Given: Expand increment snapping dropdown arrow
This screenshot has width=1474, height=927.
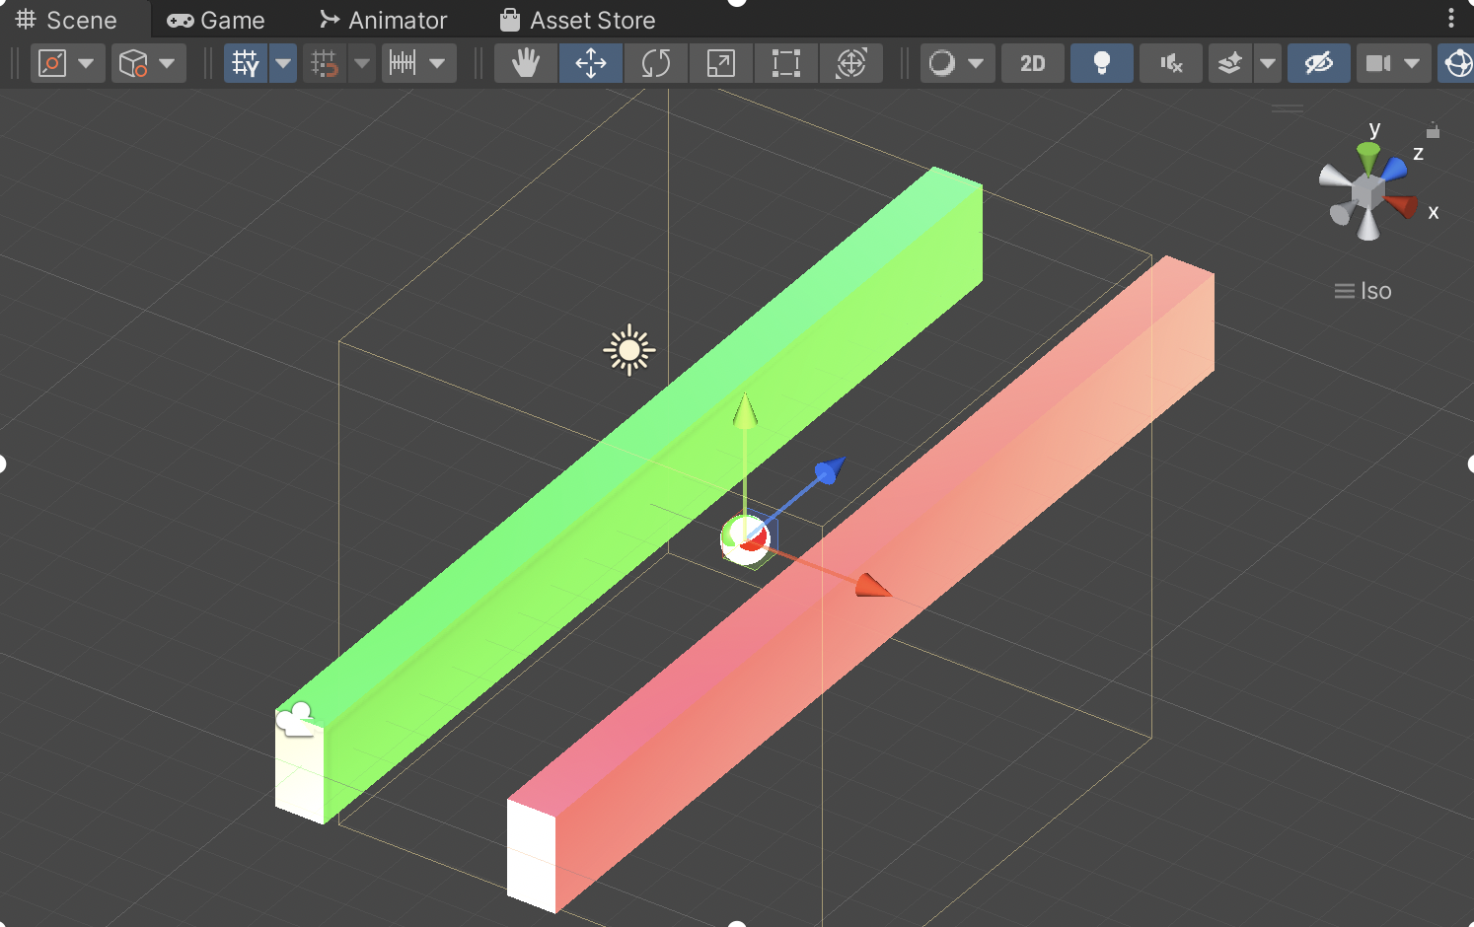Looking at the screenshot, I should coord(437,64).
